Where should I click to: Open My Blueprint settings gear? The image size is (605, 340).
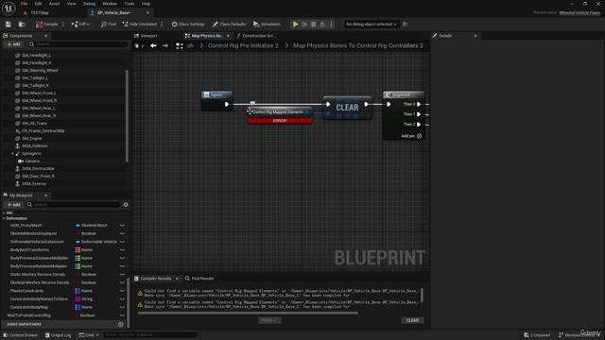tap(126, 205)
